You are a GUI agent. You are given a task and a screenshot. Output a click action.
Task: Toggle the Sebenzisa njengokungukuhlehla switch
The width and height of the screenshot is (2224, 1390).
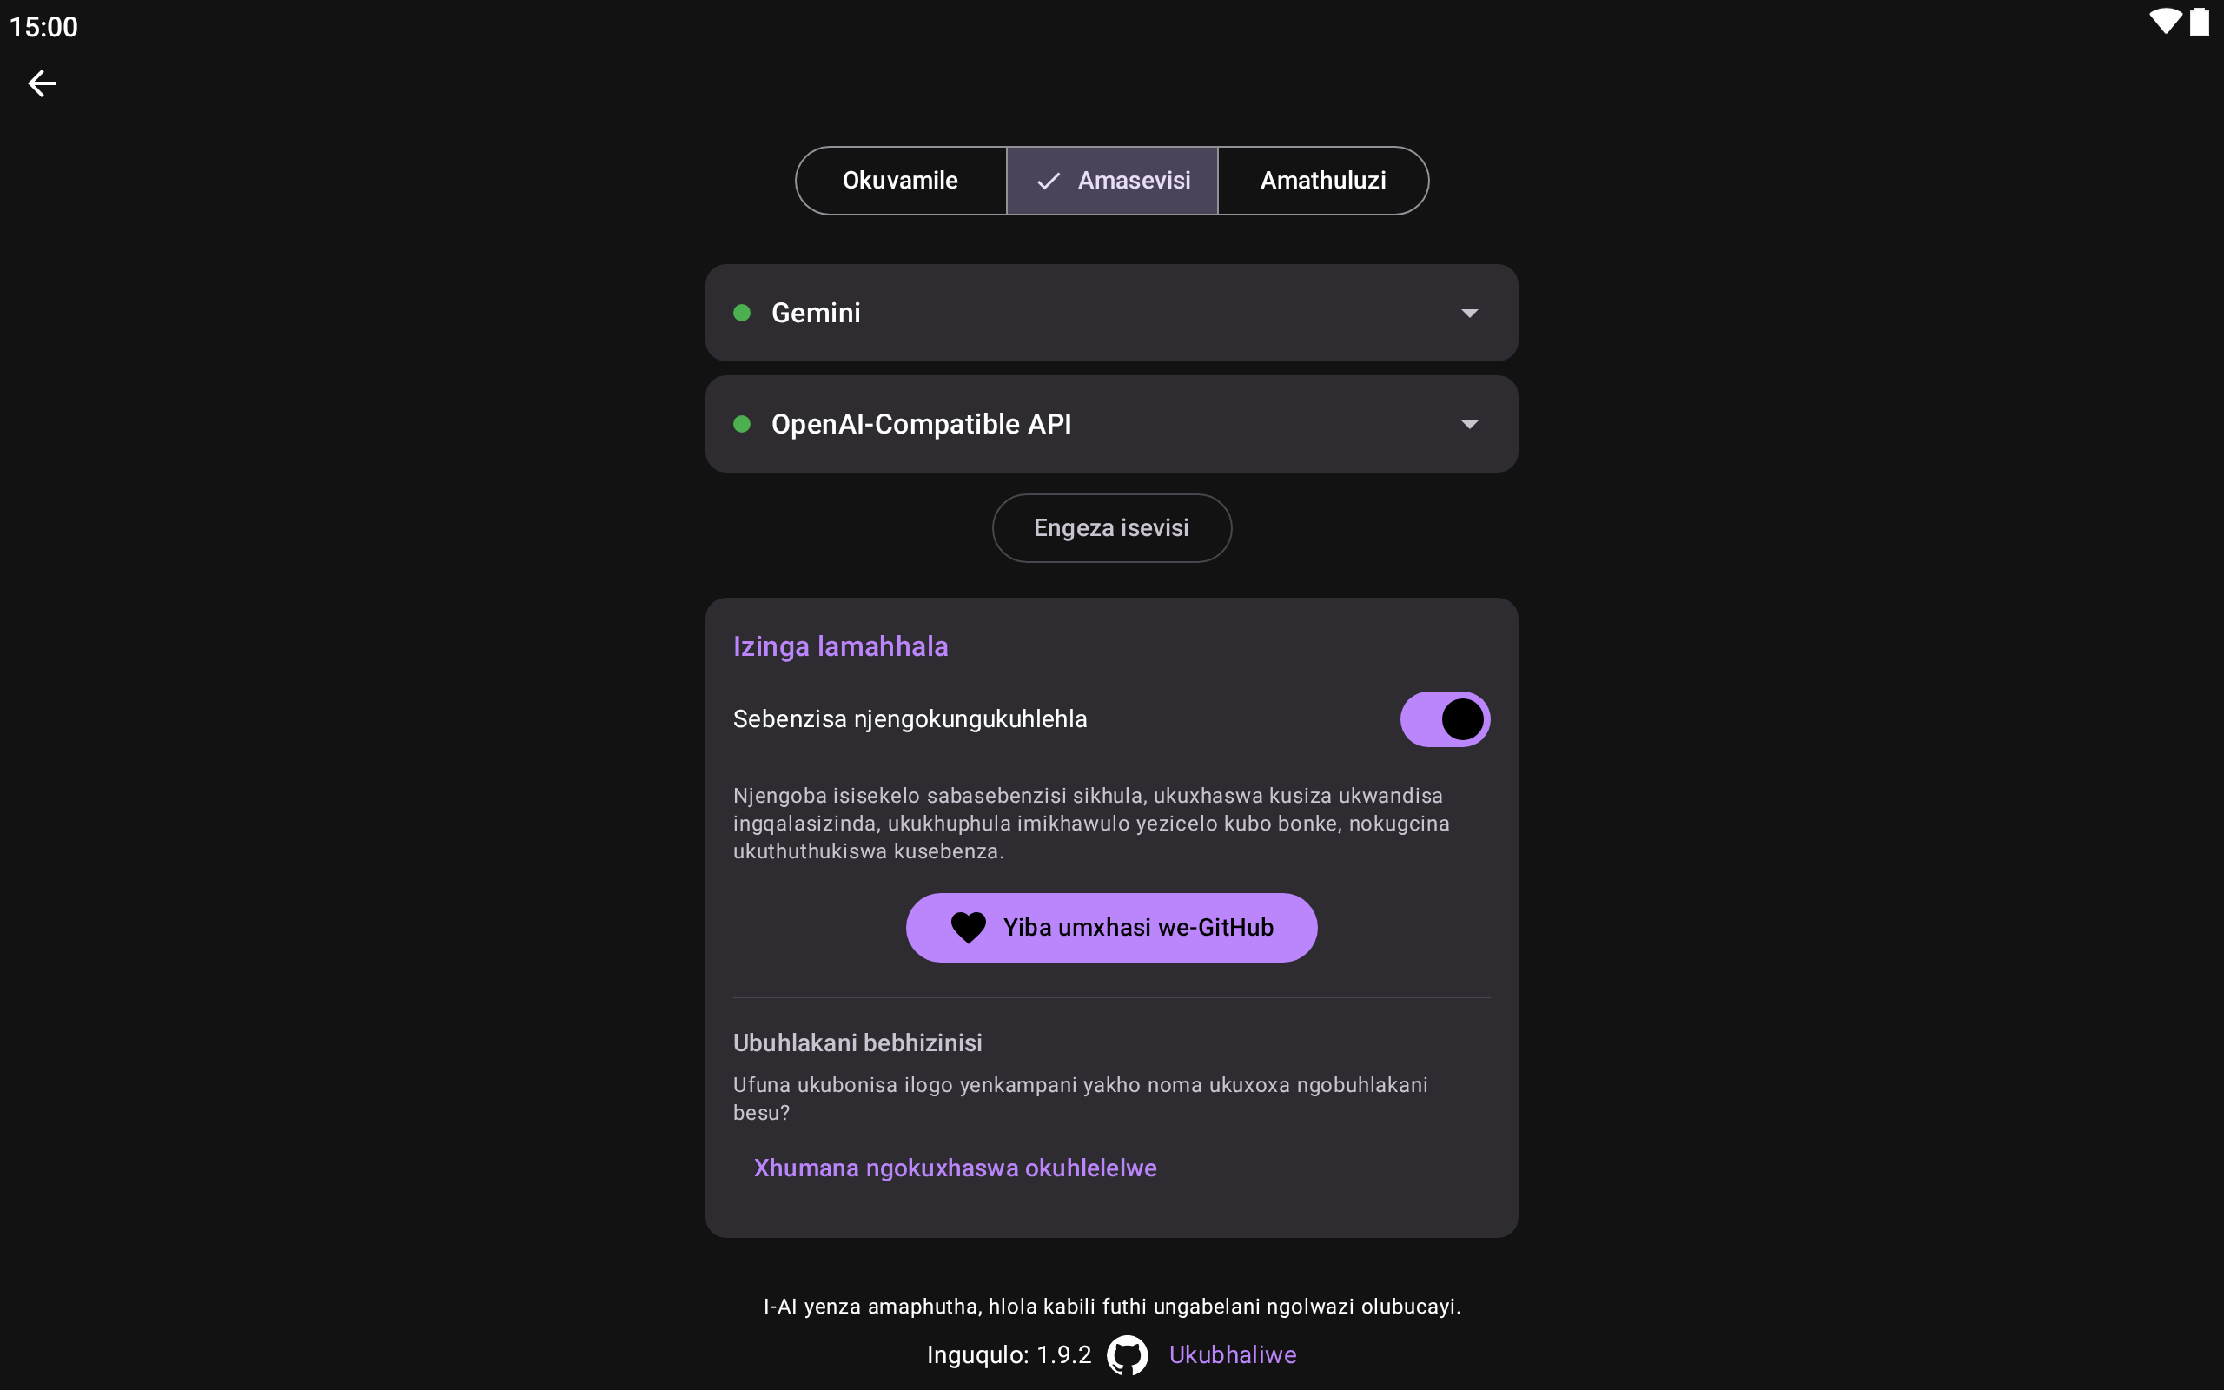[x=1444, y=719]
